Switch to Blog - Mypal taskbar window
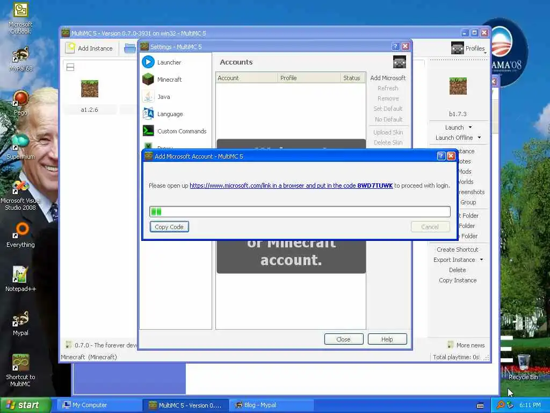Viewport: 550px width, 413px height. click(271, 405)
